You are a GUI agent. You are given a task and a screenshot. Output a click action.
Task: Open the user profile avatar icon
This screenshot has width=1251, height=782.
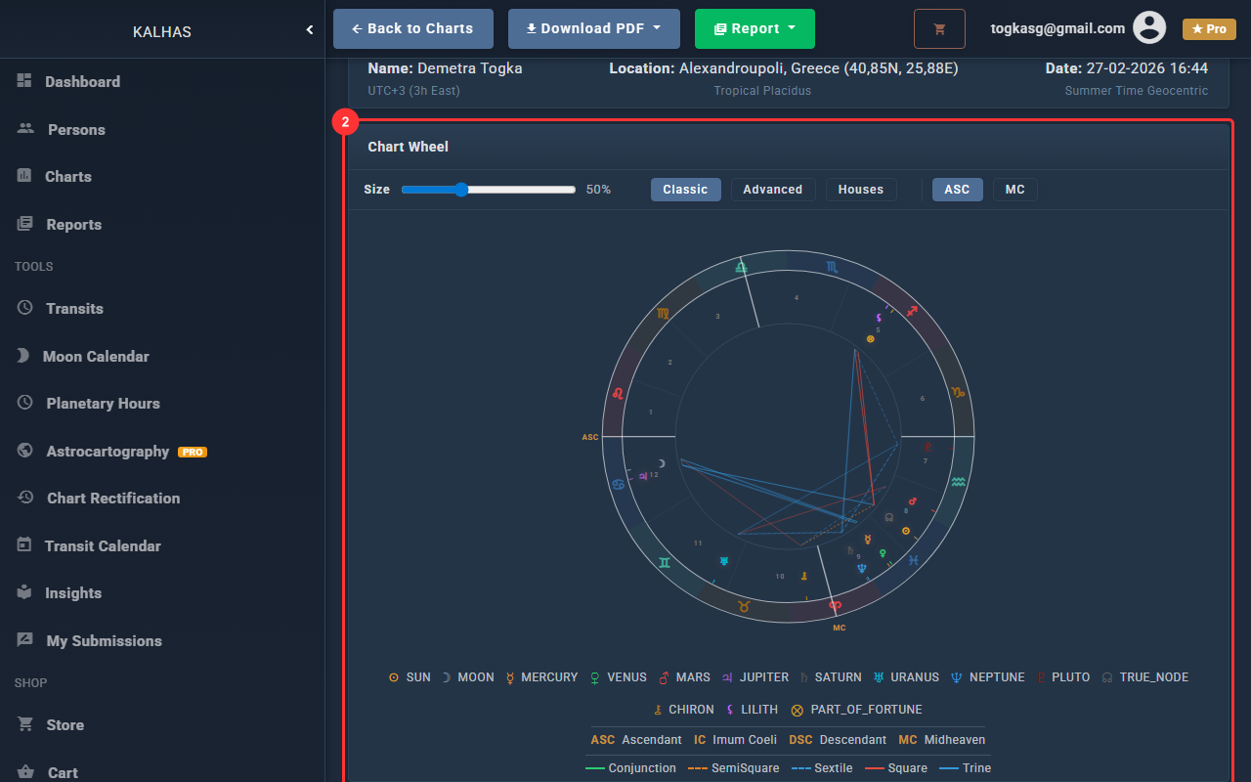point(1149,28)
